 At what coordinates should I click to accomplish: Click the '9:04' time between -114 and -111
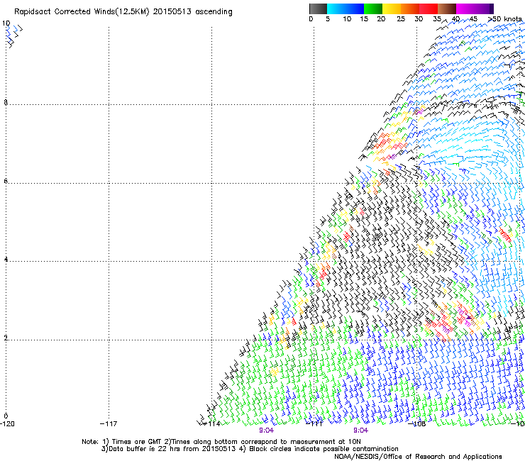(267, 431)
